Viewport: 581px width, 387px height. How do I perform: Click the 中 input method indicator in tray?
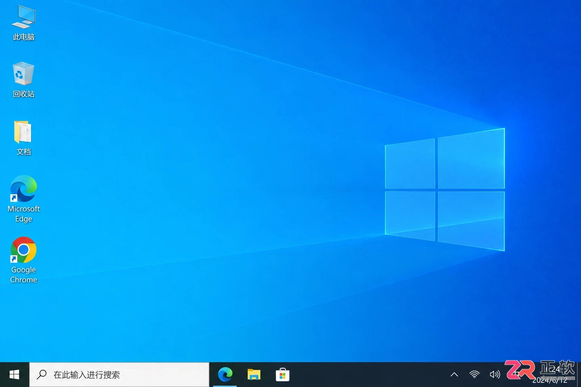[x=516, y=375]
